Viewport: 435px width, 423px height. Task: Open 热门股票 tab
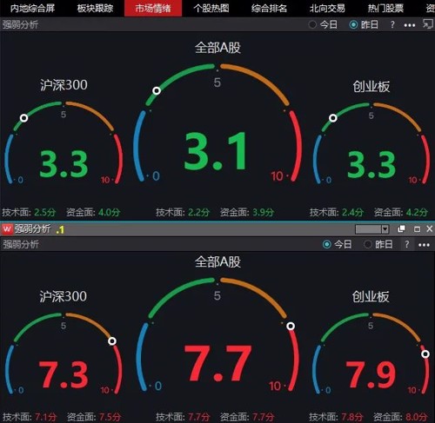(385, 9)
